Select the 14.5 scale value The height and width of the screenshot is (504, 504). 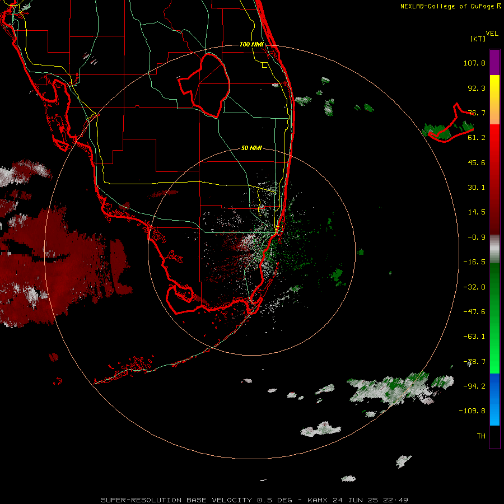(x=477, y=212)
